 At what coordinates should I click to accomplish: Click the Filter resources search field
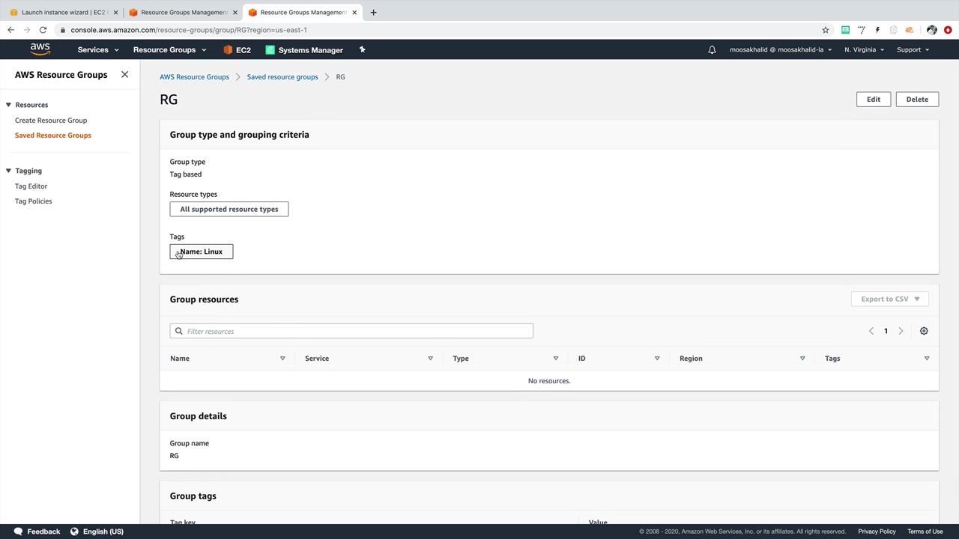point(351,331)
